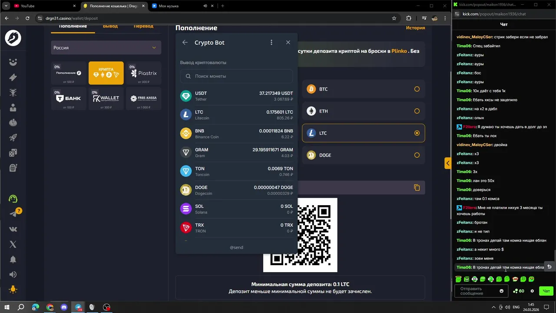This screenshot has height=313, width=556.
Task: Select LTC Litecoin coin row
Action: click(237, 115)
